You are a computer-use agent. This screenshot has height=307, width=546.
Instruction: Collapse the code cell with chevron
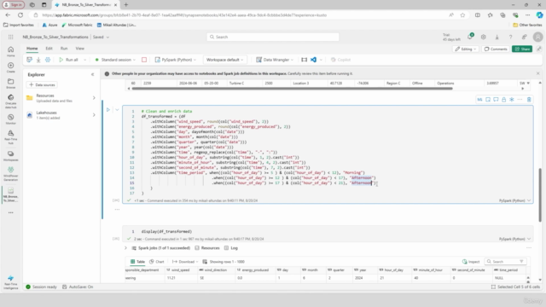pos(117,110)
